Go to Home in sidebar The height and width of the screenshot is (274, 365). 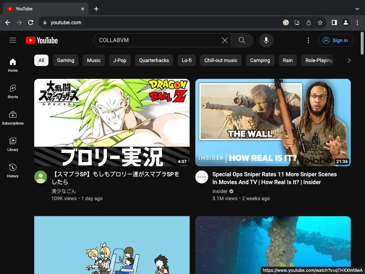[x=13, y=65]
